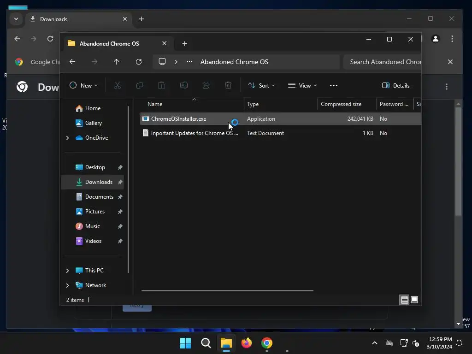Click the muted volume tray icon
The image size is (472, 354).
coord(416,343)
